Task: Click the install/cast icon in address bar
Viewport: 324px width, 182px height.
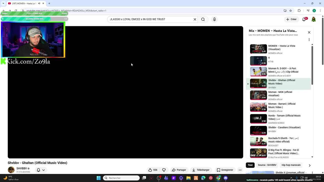Action: 285,11
